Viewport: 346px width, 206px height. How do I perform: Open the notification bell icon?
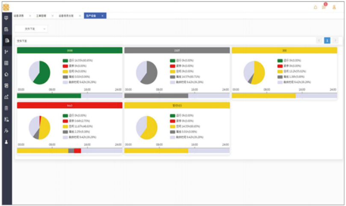(316, 8)
